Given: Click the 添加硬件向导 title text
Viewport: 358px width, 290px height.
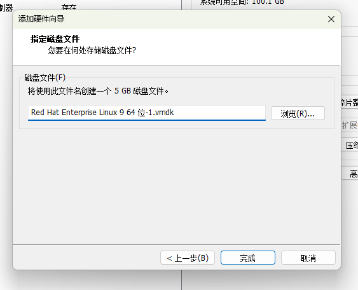Looking at the screenshot, I should [41, 19].
